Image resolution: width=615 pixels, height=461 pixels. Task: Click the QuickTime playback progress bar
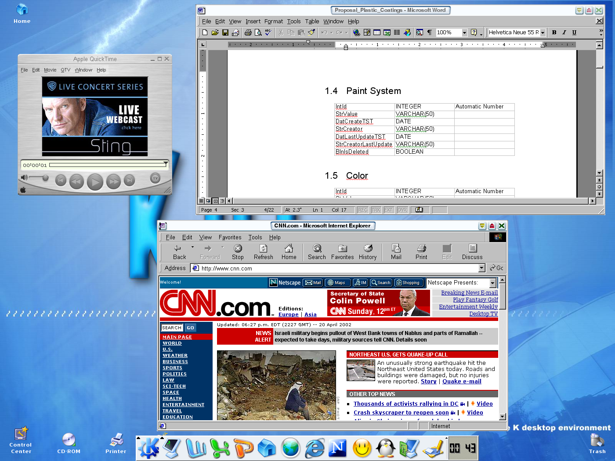click(x=108, y=165)
